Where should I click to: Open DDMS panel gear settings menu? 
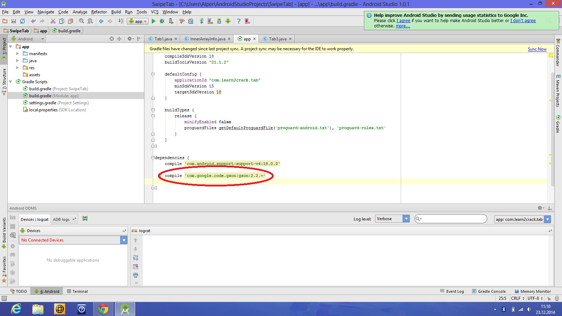tap(541, 208)
